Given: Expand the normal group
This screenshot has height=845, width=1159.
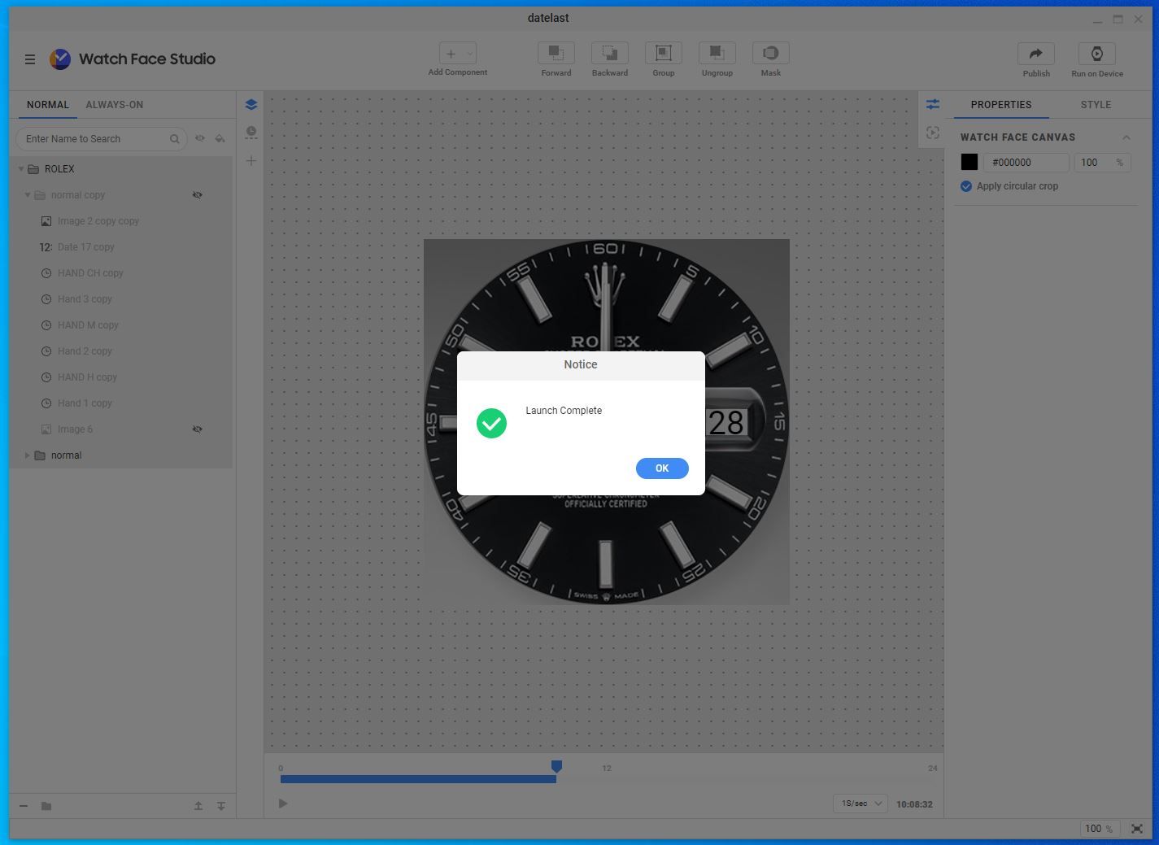Looking at the screenshot, I should (x=28, y=455).
